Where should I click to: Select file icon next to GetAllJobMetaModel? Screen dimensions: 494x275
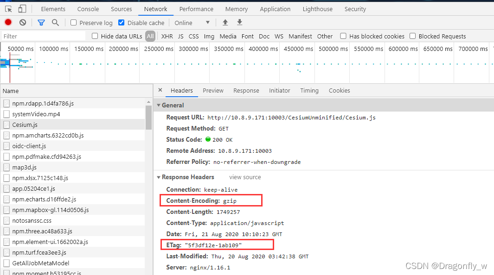pyautogui.click(x=6, y=263)
